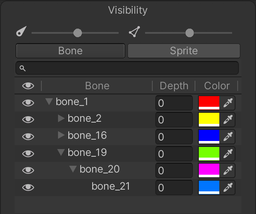Click the eyedropper icon for bone_2
Viewport: 256px width, 214px height.
point(229,120)
